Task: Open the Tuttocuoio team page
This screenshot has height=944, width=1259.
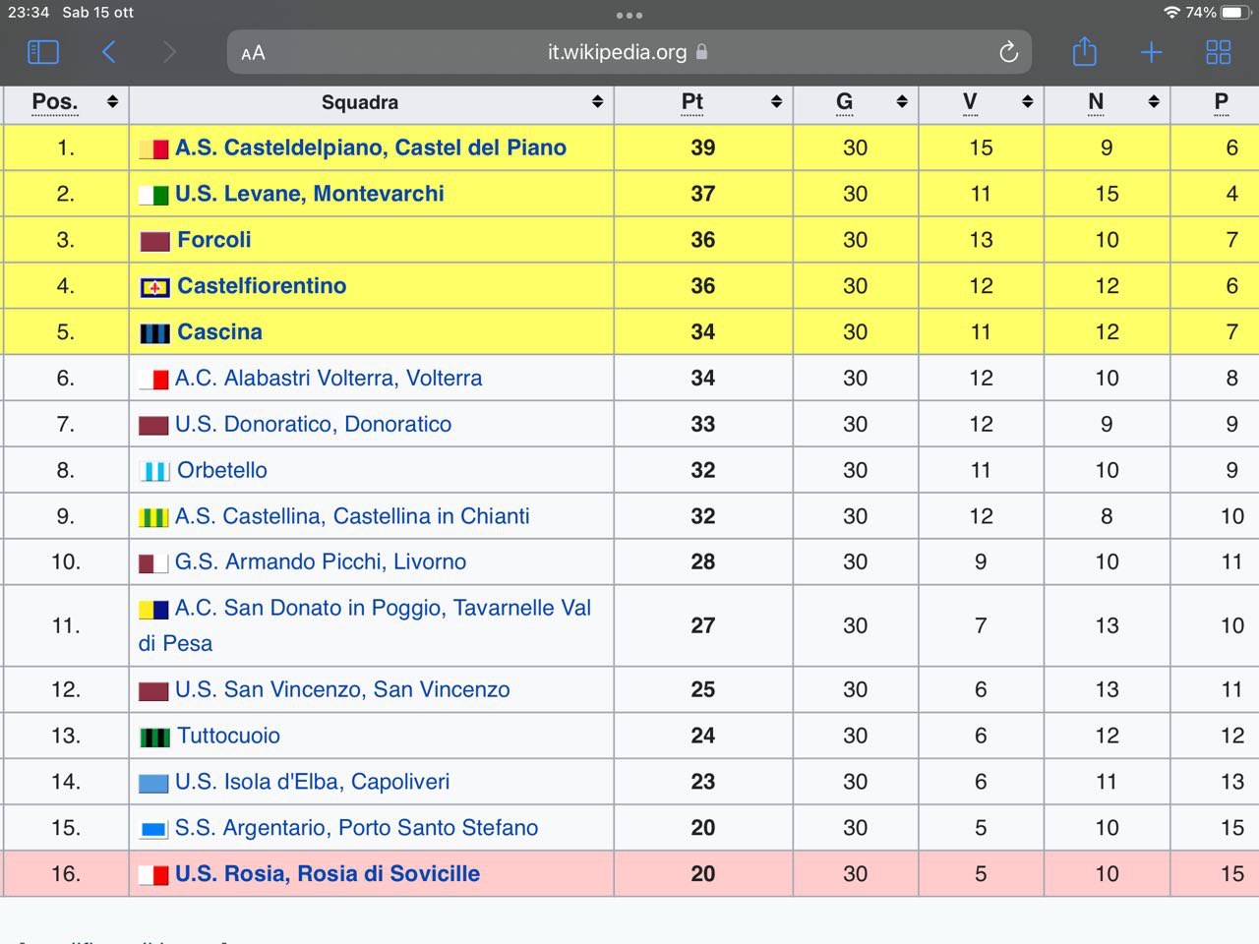Action: (x=228, y=736)
